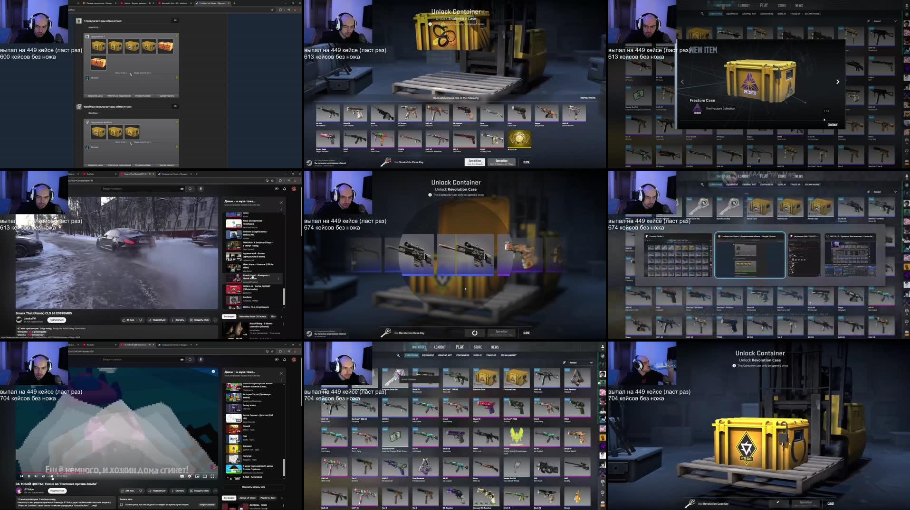This screenshot has width=910, height=510.
Task: Close the Snakebite Case unlock screen
Action: coord(527,162)
